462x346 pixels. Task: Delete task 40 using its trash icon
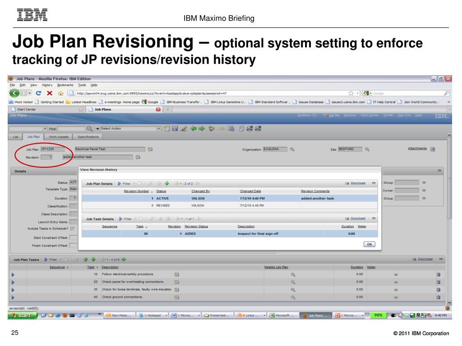point(439,297)
